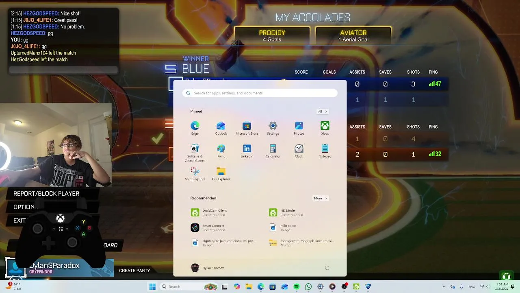The width and height of the screenshot is (520, 293).
Task: Click the taskbar Search box
Action: pyautogui.click(x=188, y=287)
